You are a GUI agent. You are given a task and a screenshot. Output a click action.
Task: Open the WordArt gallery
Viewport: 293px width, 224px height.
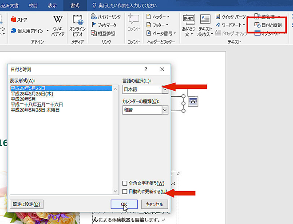230,25
